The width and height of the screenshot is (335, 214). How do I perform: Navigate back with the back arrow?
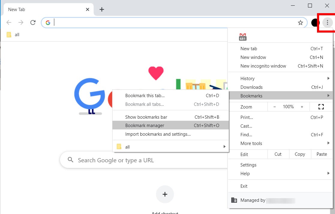click(9, 22)
